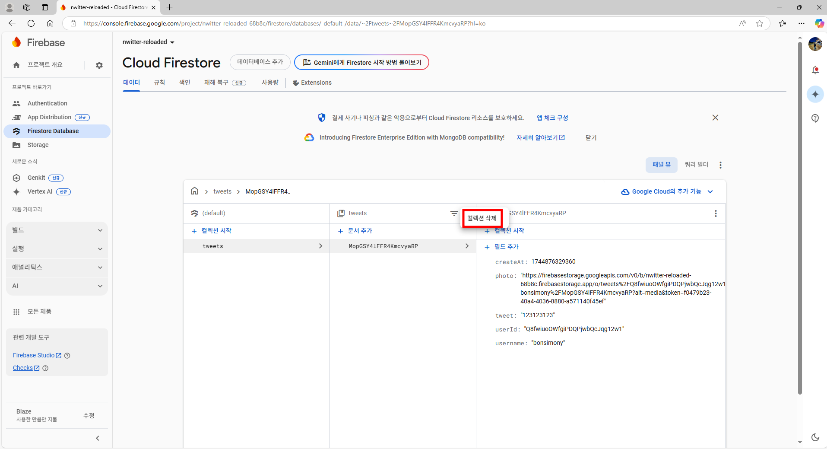Click the Firebase logo in sidebar
This screenshot has height=449, width=827.
pos(39,42)
